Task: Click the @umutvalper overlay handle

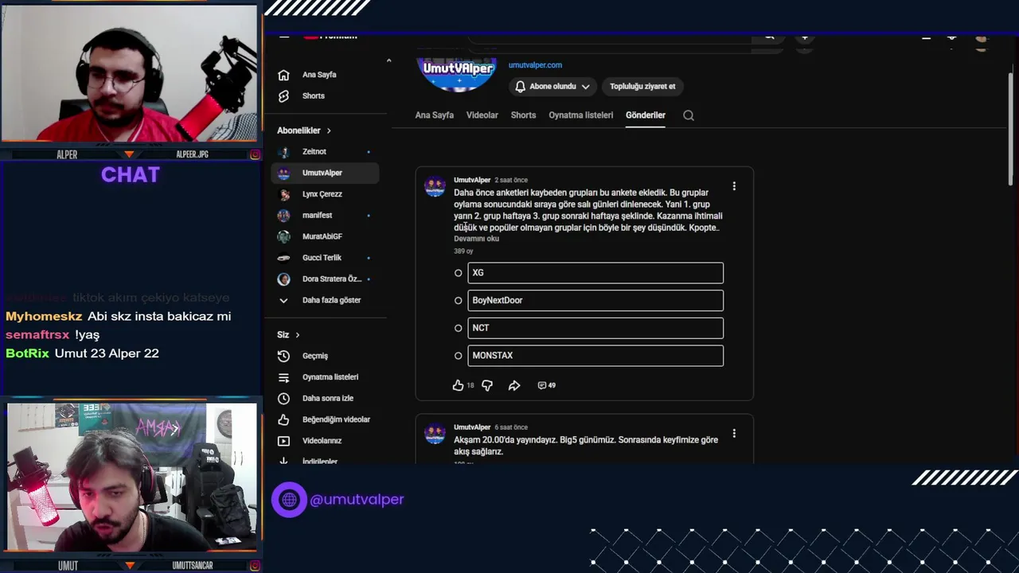Action: [357, 500]
